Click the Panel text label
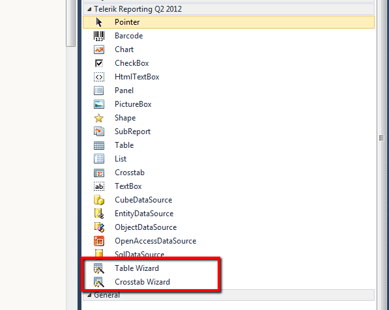389x310 pixels. 124,91
